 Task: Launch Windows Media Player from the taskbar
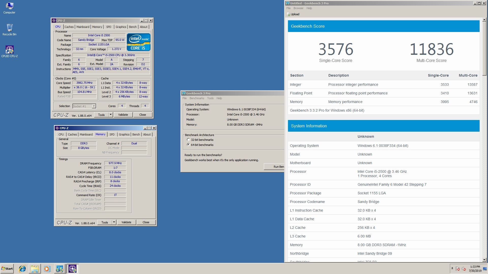click(x=47, y=269)
